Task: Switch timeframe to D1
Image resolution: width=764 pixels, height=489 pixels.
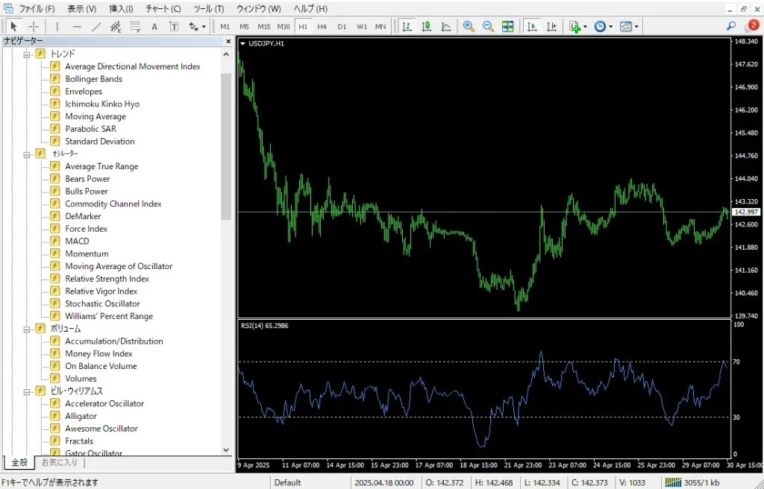Action: click(x=342, y=27)
